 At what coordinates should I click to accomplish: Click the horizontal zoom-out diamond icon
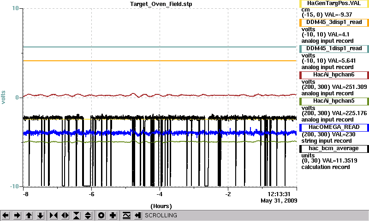pos(65,215)
